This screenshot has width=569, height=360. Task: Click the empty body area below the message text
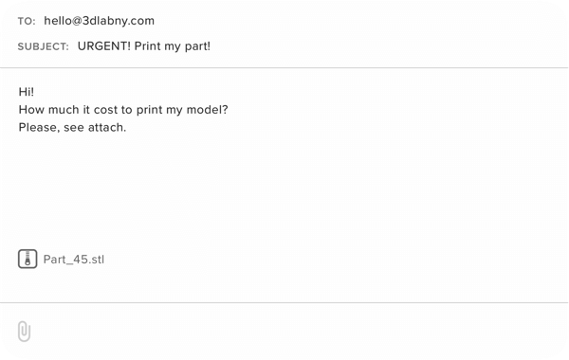coord(283,189)
